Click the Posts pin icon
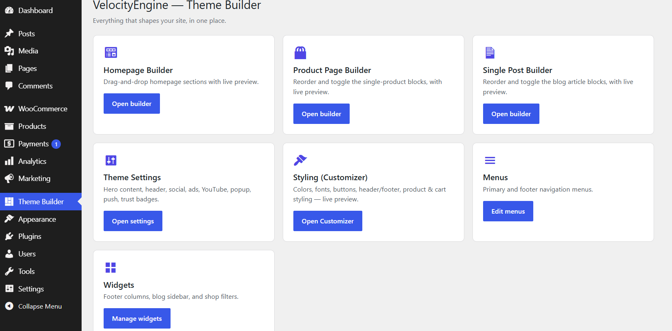672x331 pixels. pyautogui.click(x=9, y=33)
